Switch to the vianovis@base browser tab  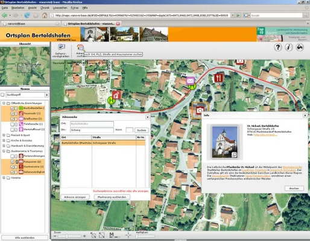point(31,23)
